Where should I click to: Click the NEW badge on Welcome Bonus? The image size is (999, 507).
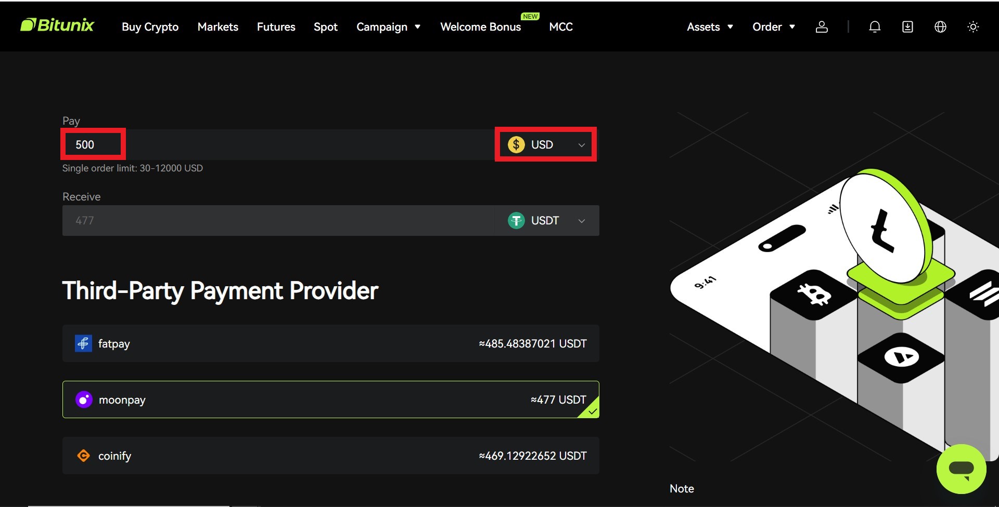tap(530, 16)
